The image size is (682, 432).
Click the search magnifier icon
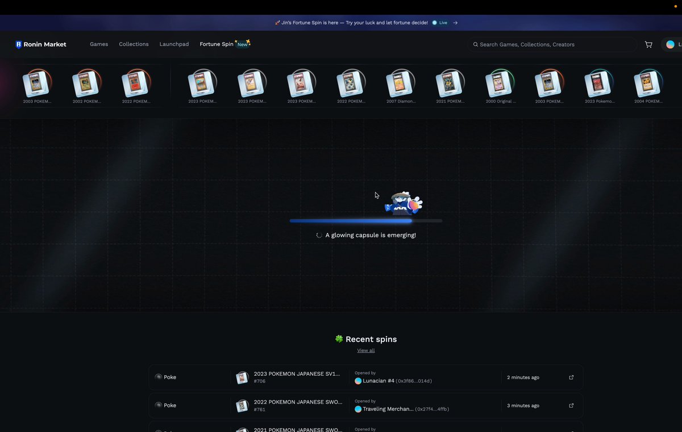click(x=476, y=44)
